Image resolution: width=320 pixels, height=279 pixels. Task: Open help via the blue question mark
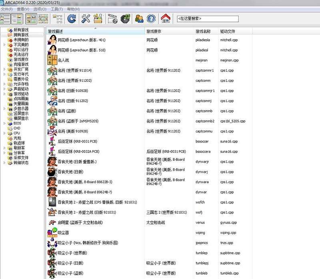click(x=151, y=19)
